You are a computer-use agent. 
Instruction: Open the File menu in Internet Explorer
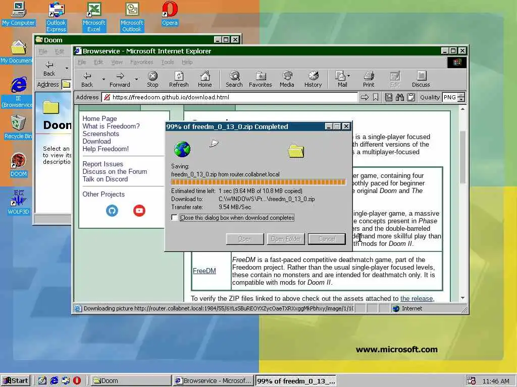coord(82,62)
